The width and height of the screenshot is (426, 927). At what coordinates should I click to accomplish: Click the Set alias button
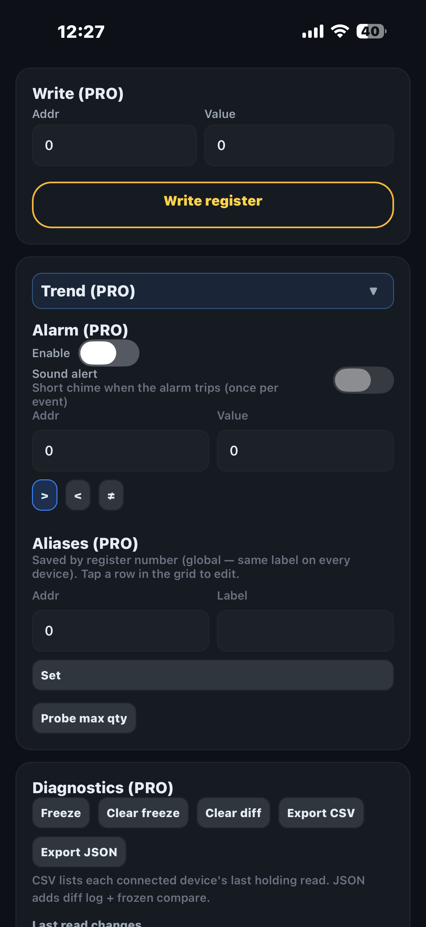213,675
